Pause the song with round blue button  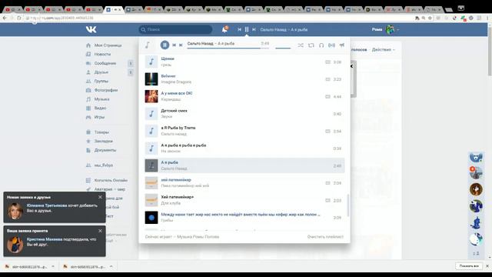pyautogui.click(x=165, y=45)
